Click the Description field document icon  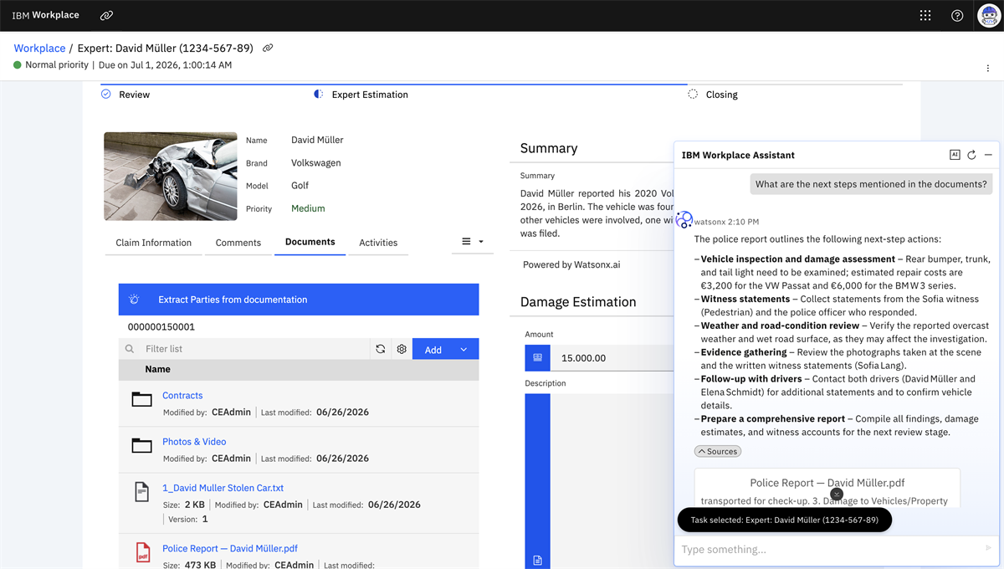click(537, 560)
